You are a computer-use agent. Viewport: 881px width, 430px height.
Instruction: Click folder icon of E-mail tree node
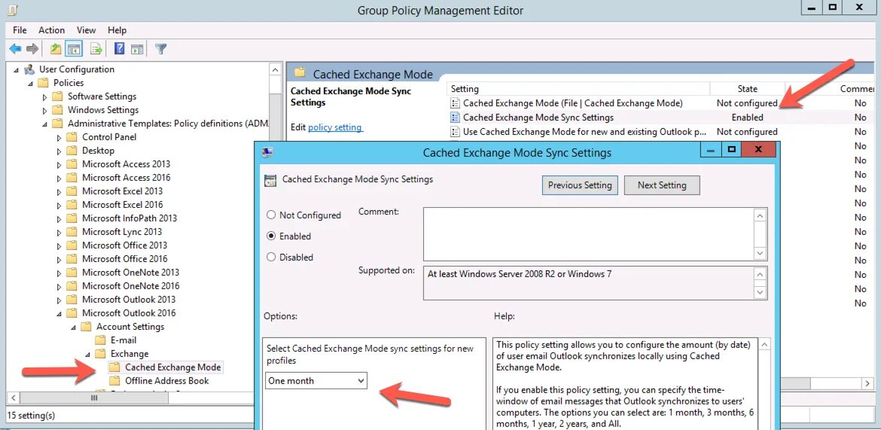[x=100, y=340]
